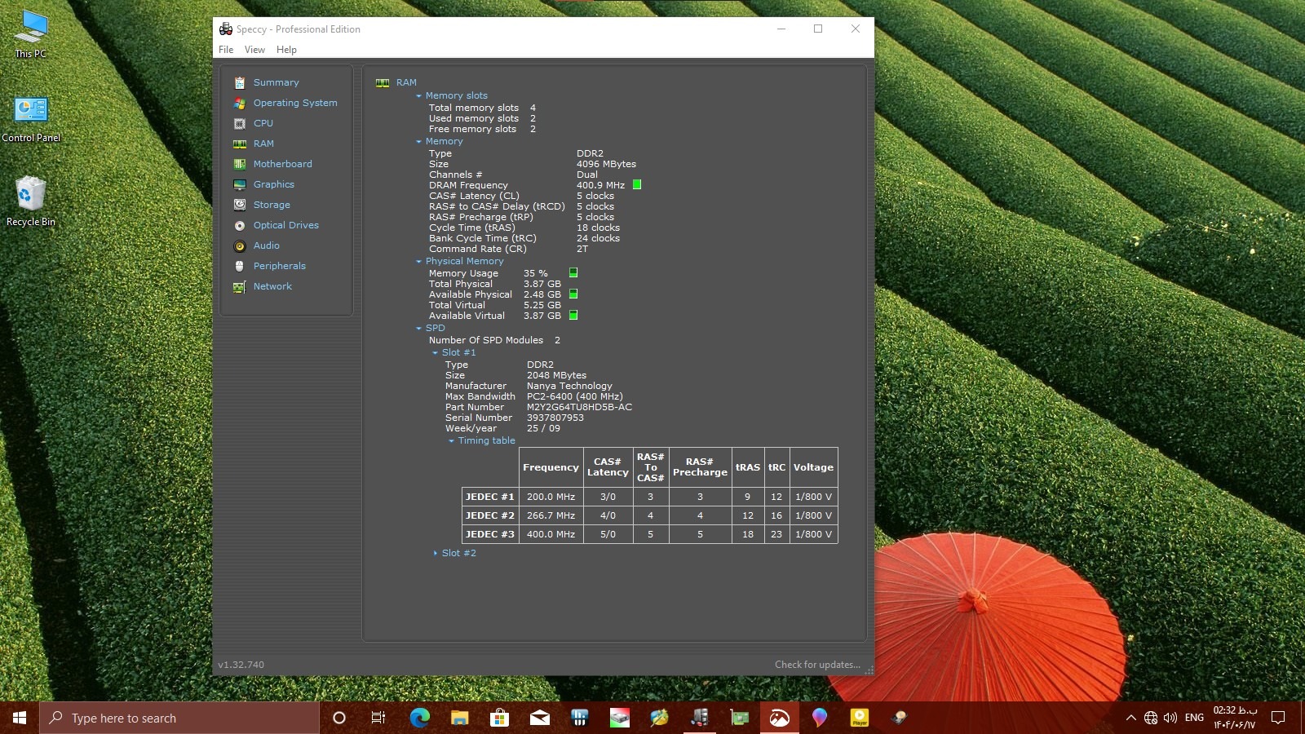The height and width of the screenshot is (734, 1305).
Task: Open the Windows Start menu
Action: point(20,718)
